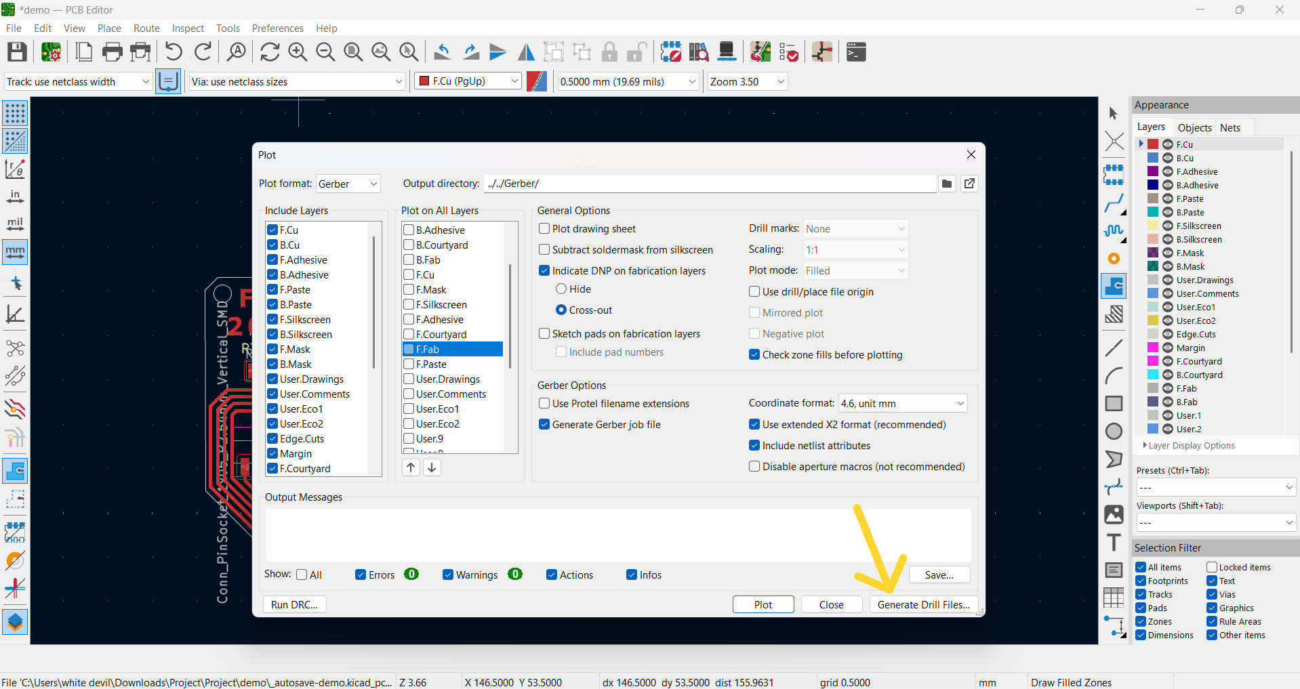The image size is (1300, 689).
Task: Click the Zoom to fit icon
Action: pyautogui.click(x=353, y=52)
